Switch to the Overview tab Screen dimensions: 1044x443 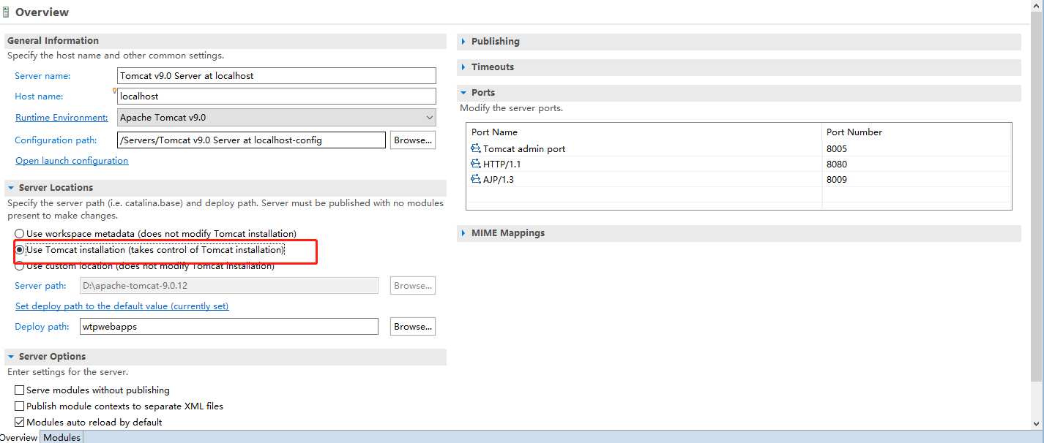[18, 437]
